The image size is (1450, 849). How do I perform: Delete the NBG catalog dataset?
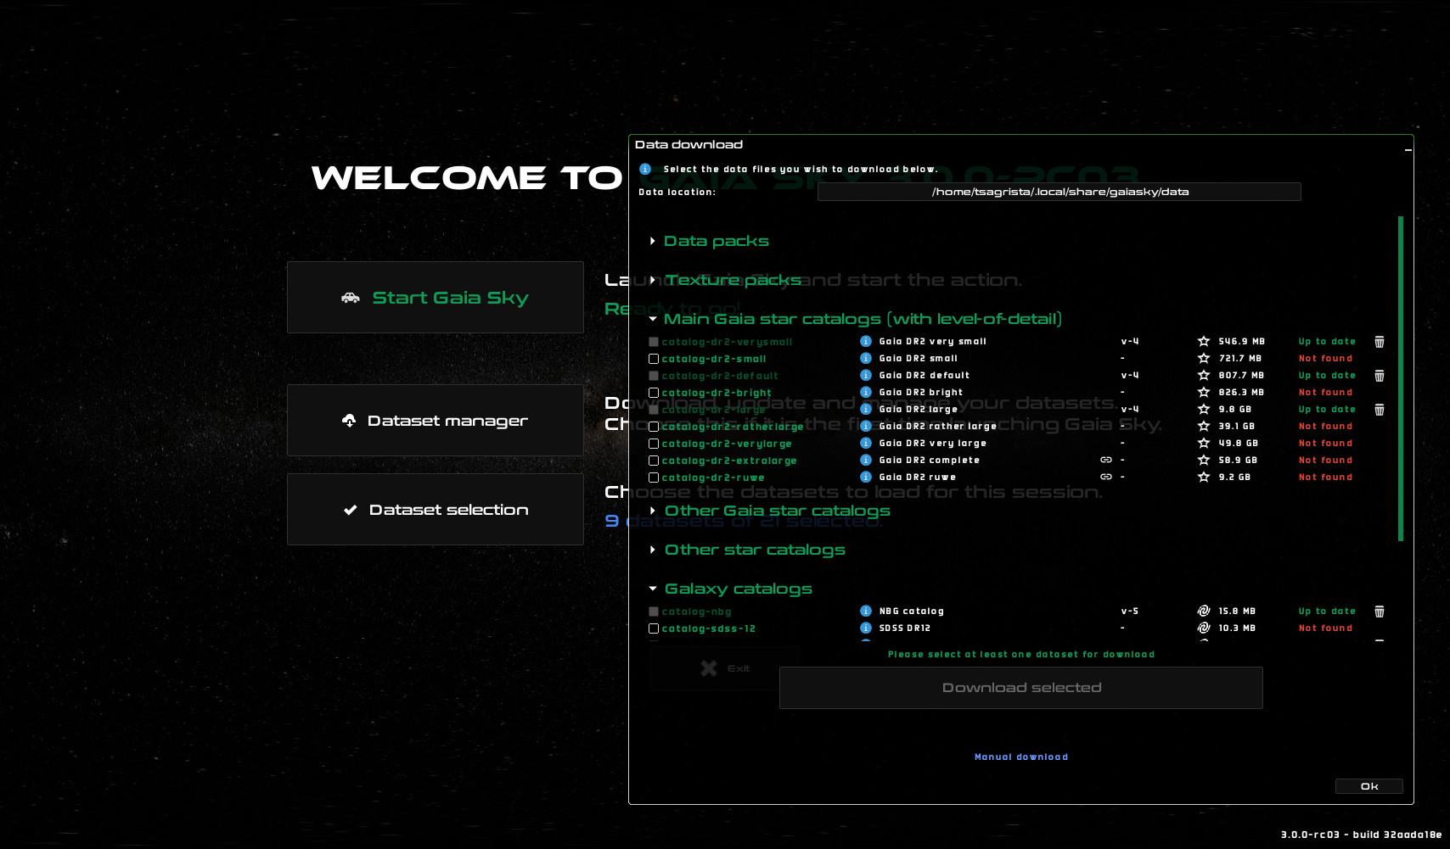pos(1380,612)
